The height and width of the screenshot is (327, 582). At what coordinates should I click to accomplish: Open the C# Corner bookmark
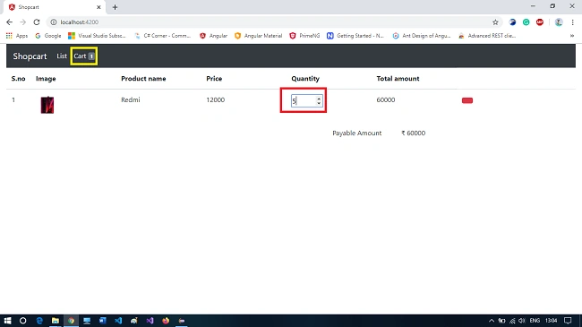coord(163,36)
